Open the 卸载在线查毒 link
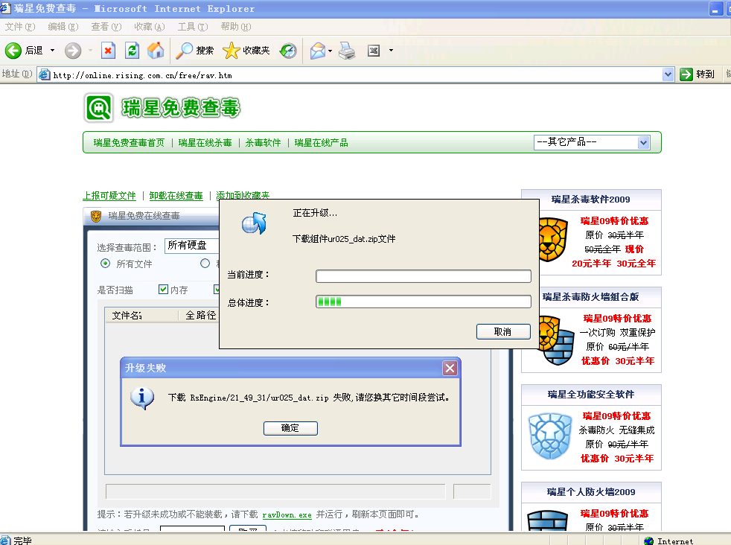The height and width of the screenshot is (545, 731). click(x=176, y=196)
